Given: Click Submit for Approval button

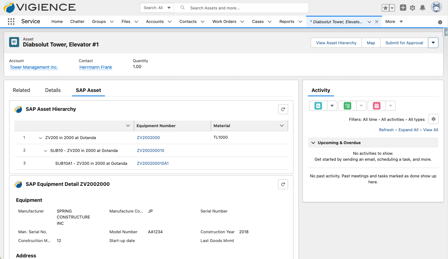Looking at the screenshot, I should [x=404, y=43].
